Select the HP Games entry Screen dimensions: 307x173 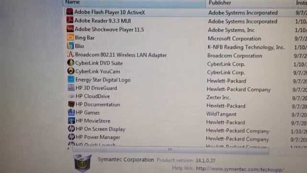87,112
